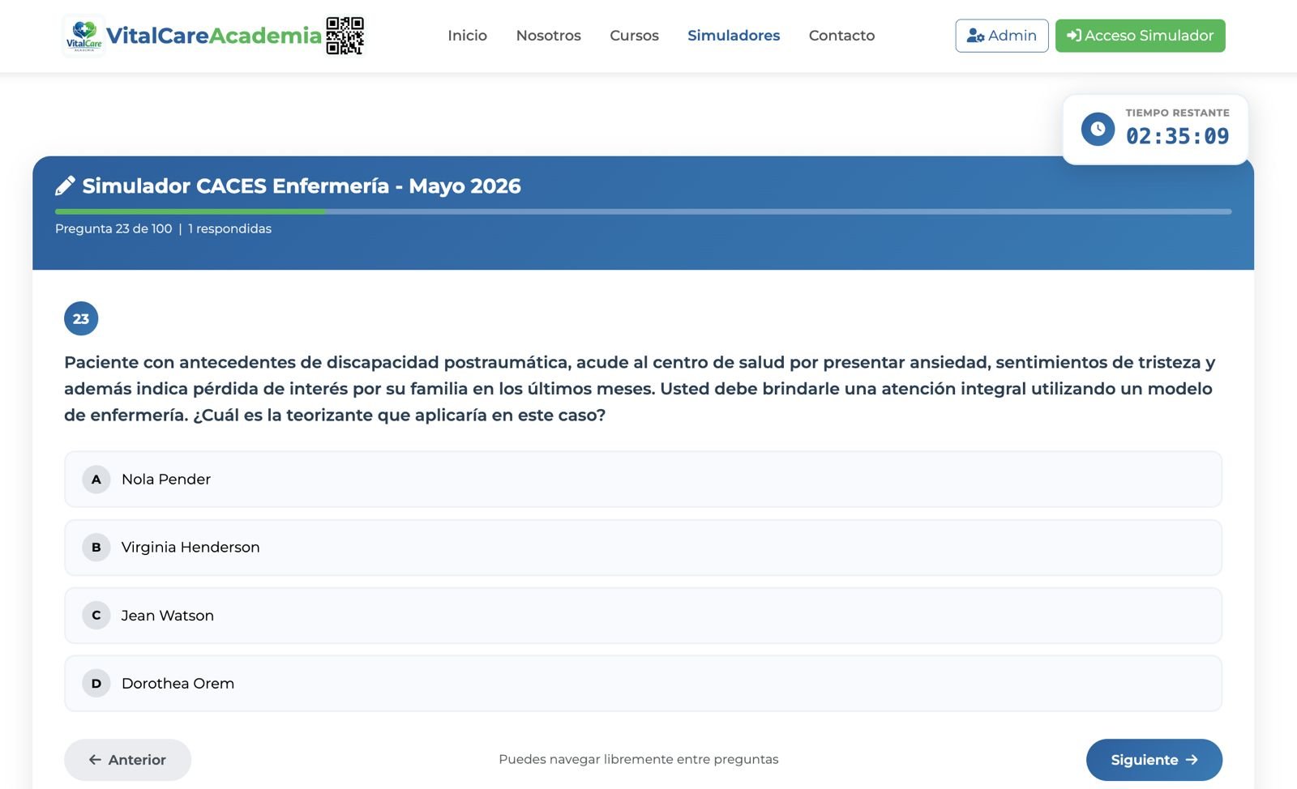
Task: Select option C letter circle
Action: click(x=96, y=616)
